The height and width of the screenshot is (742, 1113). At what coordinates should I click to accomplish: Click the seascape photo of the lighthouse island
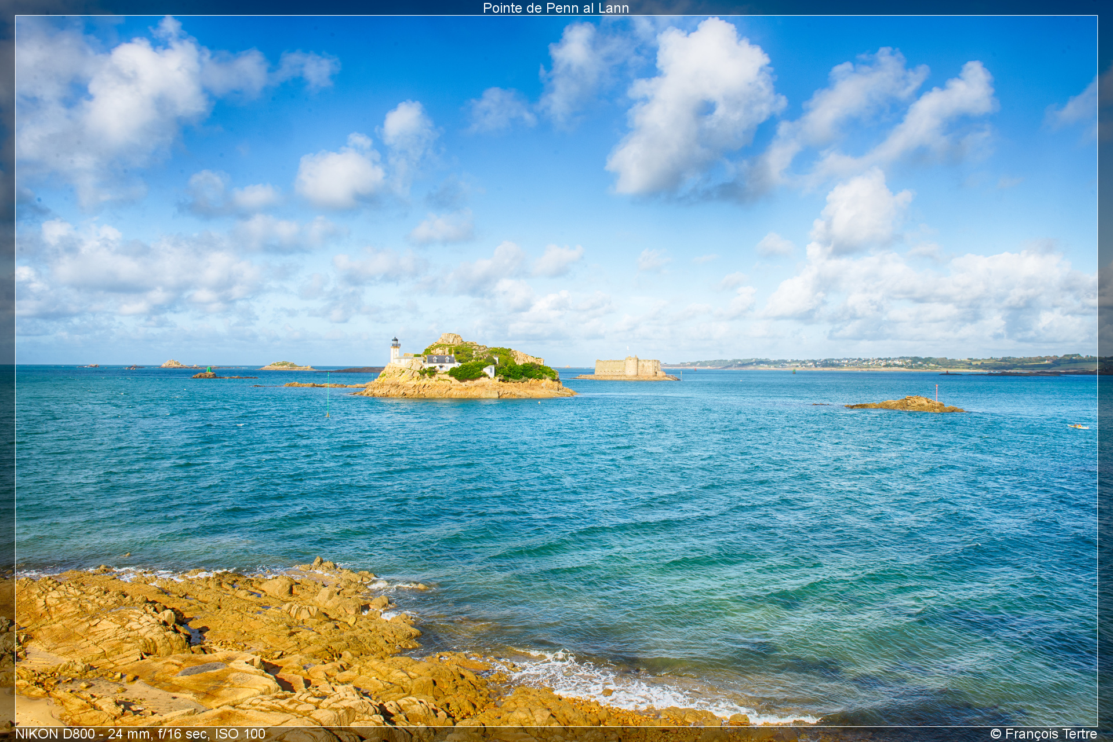click(556, 371)
